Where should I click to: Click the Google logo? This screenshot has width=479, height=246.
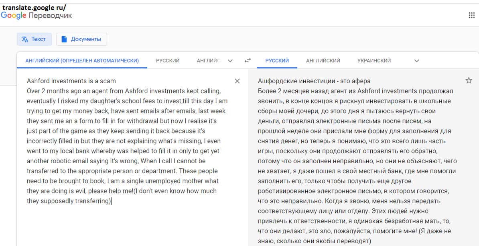click(x=14, y=16)
